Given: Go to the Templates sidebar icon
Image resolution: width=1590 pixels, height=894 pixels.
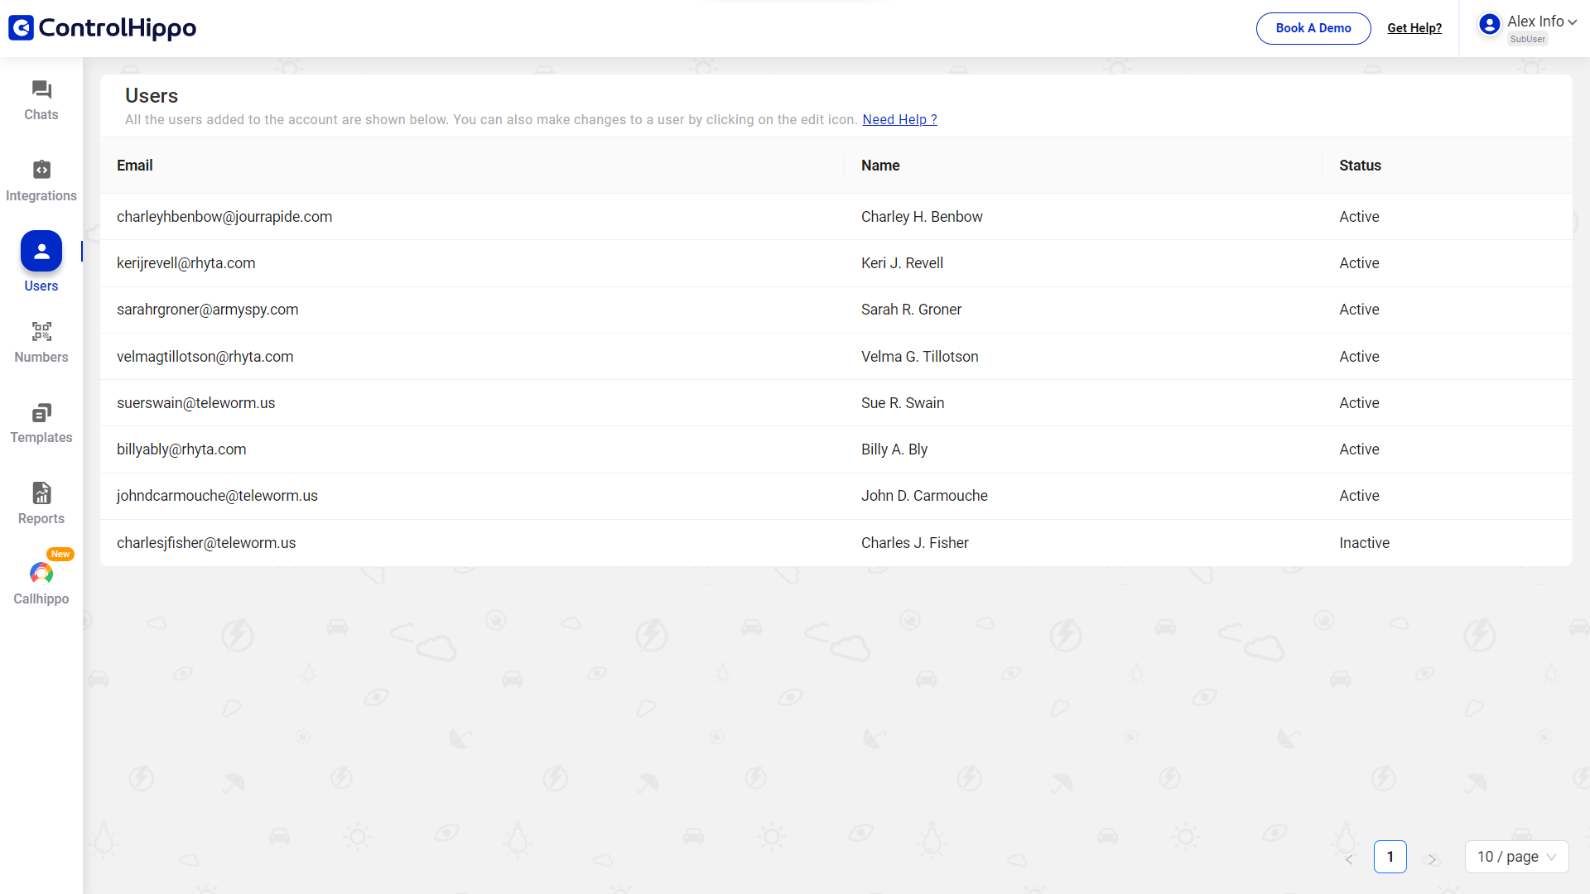Looking at the screenshot, I should (41, 412).
